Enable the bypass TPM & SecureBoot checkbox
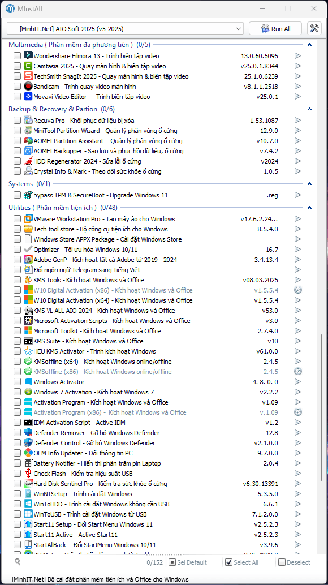The width and height of the screenshot is (328, 585). pos(17,195)
